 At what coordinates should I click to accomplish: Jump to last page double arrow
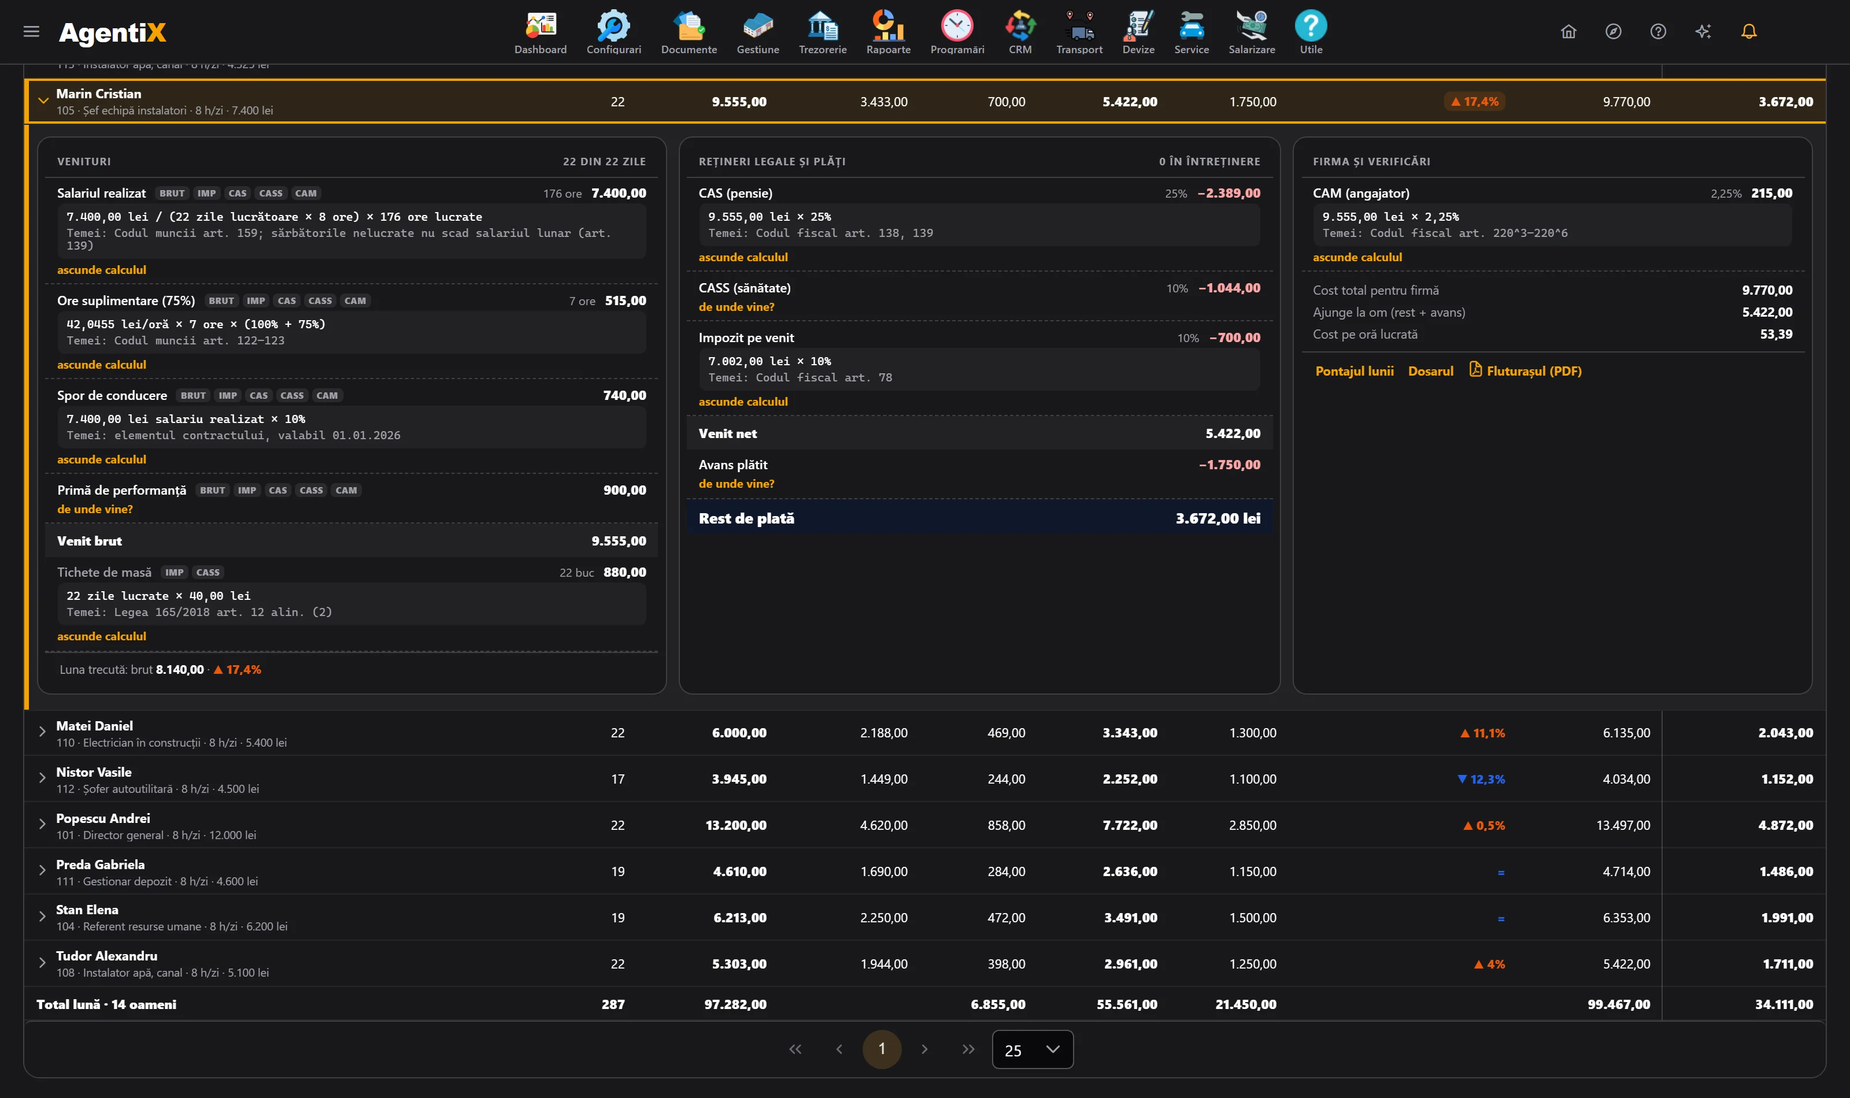coord(968,1049)
